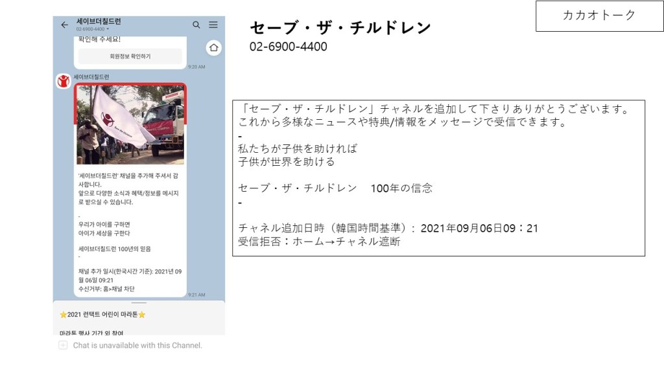Click the 02-6900-4400 text under Japanese title
Screen dimensions: 664x373
pyautogui.click(x=289, y=47)
